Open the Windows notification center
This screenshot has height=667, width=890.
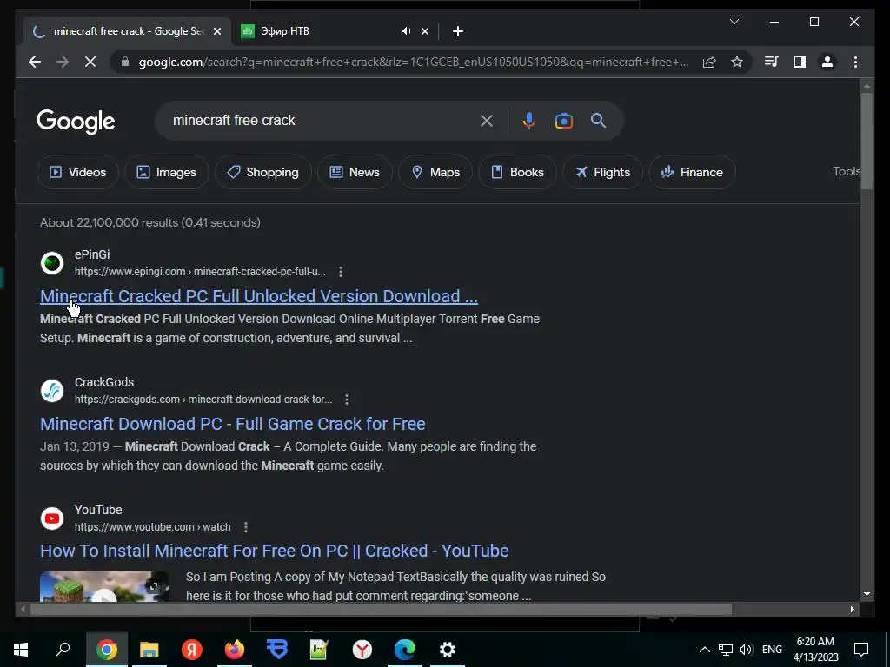point(861,650)
